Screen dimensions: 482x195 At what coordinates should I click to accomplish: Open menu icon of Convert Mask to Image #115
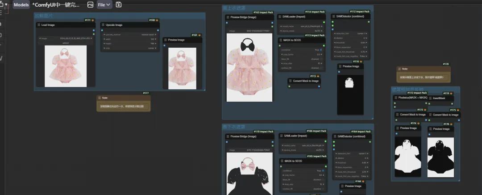click(291, 81)
